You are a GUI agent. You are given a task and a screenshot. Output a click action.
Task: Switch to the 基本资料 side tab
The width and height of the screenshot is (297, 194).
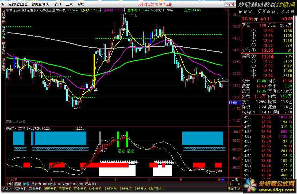[x=3, y=48]
